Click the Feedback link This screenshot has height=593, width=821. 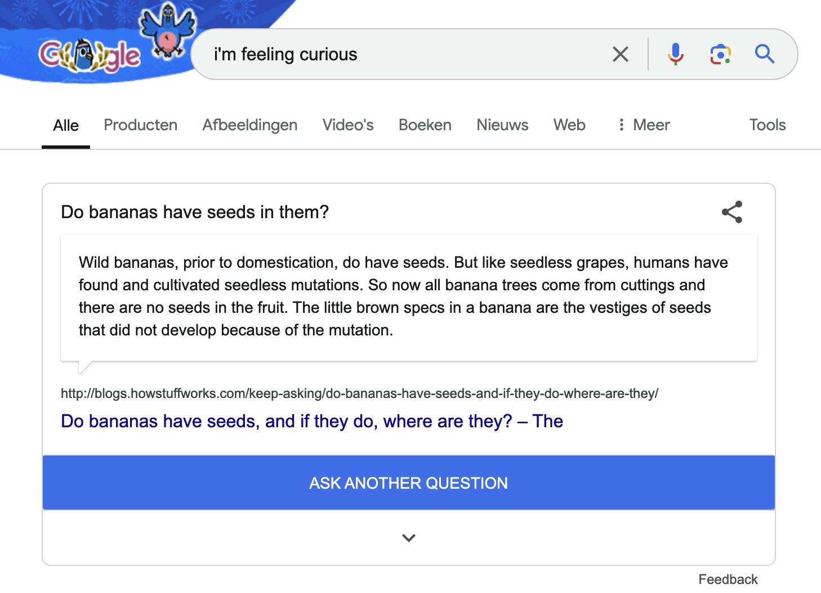(728, 579)
